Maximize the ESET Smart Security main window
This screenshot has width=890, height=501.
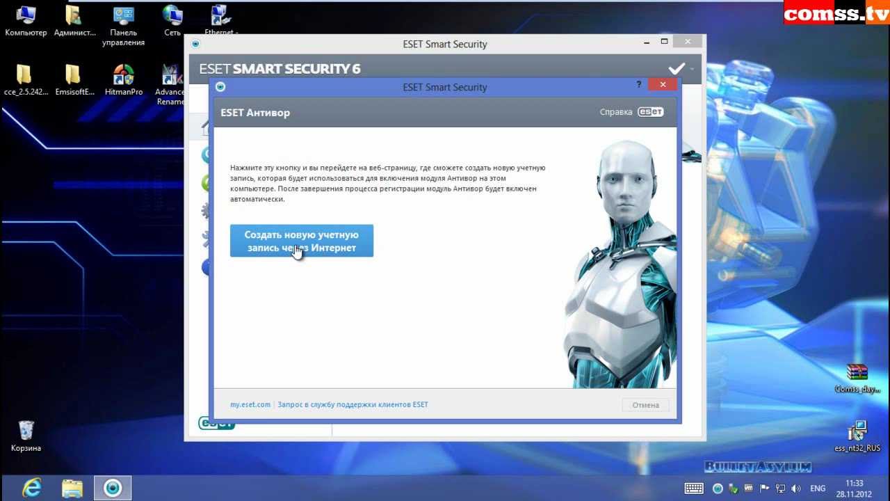[x=664, y=42]
